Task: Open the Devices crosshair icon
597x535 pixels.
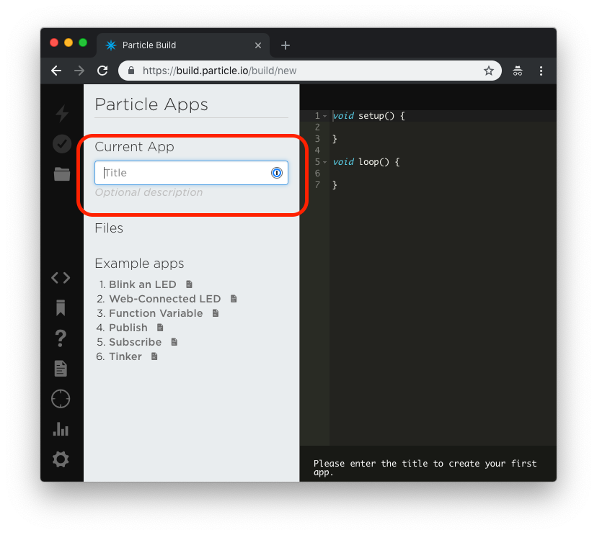Action: tap(61, 399)
